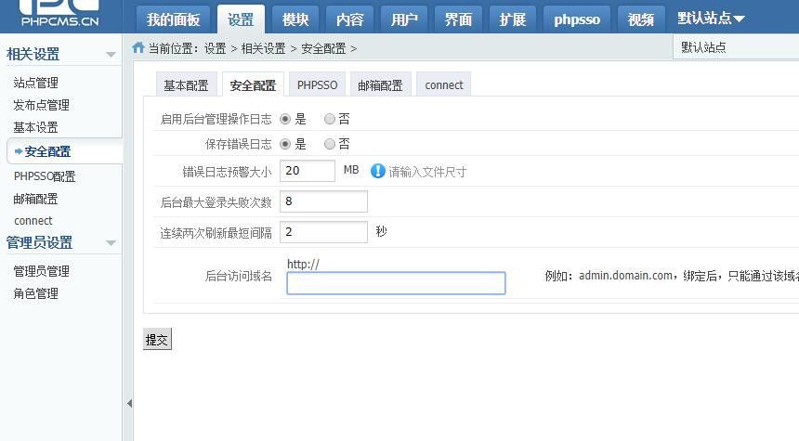Open the phpsso top menu

click(x=577, y=19)
